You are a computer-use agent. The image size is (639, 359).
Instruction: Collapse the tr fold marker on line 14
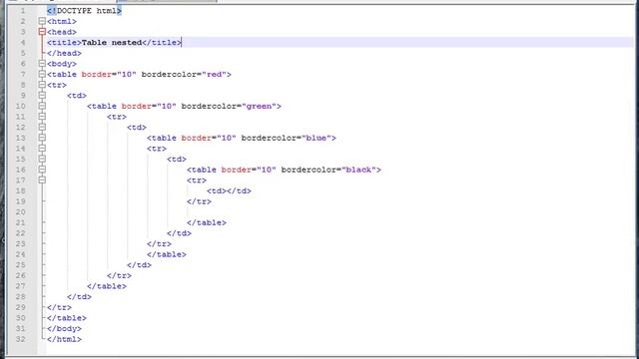(42, 149)
